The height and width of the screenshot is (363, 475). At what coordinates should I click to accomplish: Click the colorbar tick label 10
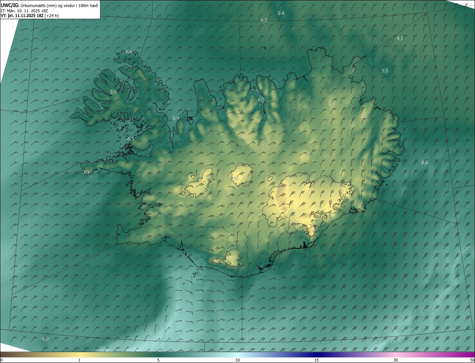tap(237, 360)
